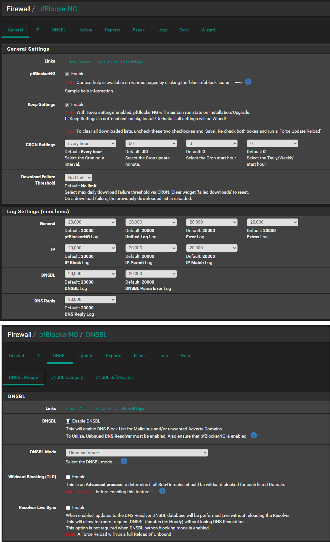330x542 pixels.
Task: Open IP Permit Log dropdown
Action: (151, 248)
